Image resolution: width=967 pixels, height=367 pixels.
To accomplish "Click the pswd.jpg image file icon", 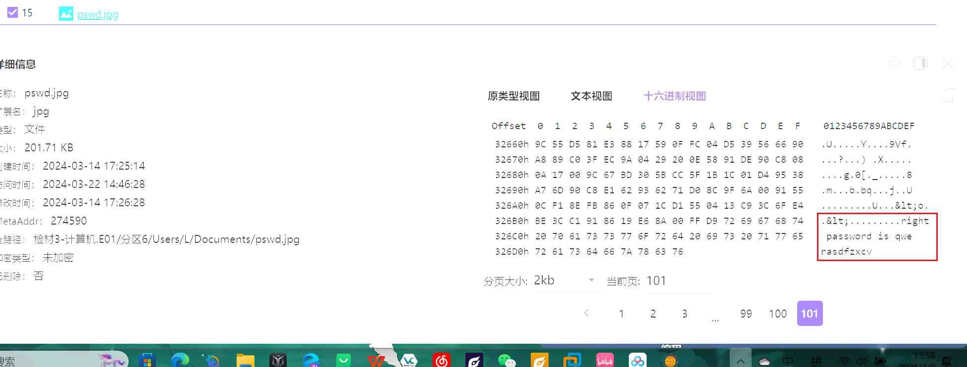I will pos(66,13).
